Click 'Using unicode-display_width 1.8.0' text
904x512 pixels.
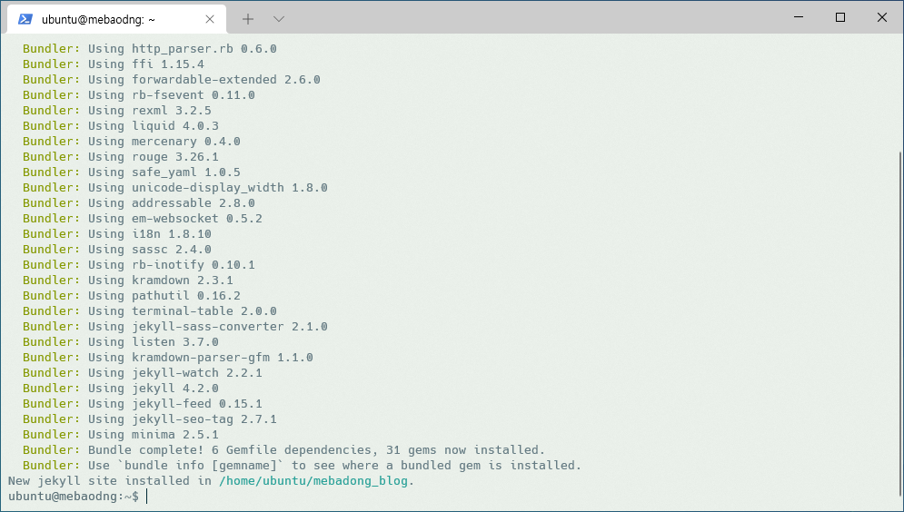(x=207, y=187)
